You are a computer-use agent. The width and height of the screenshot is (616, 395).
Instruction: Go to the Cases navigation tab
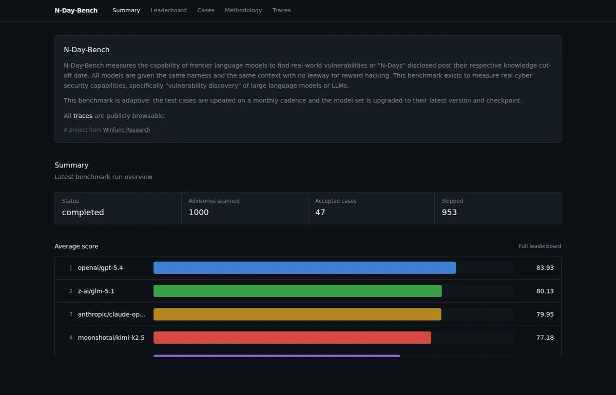(206, 10)
